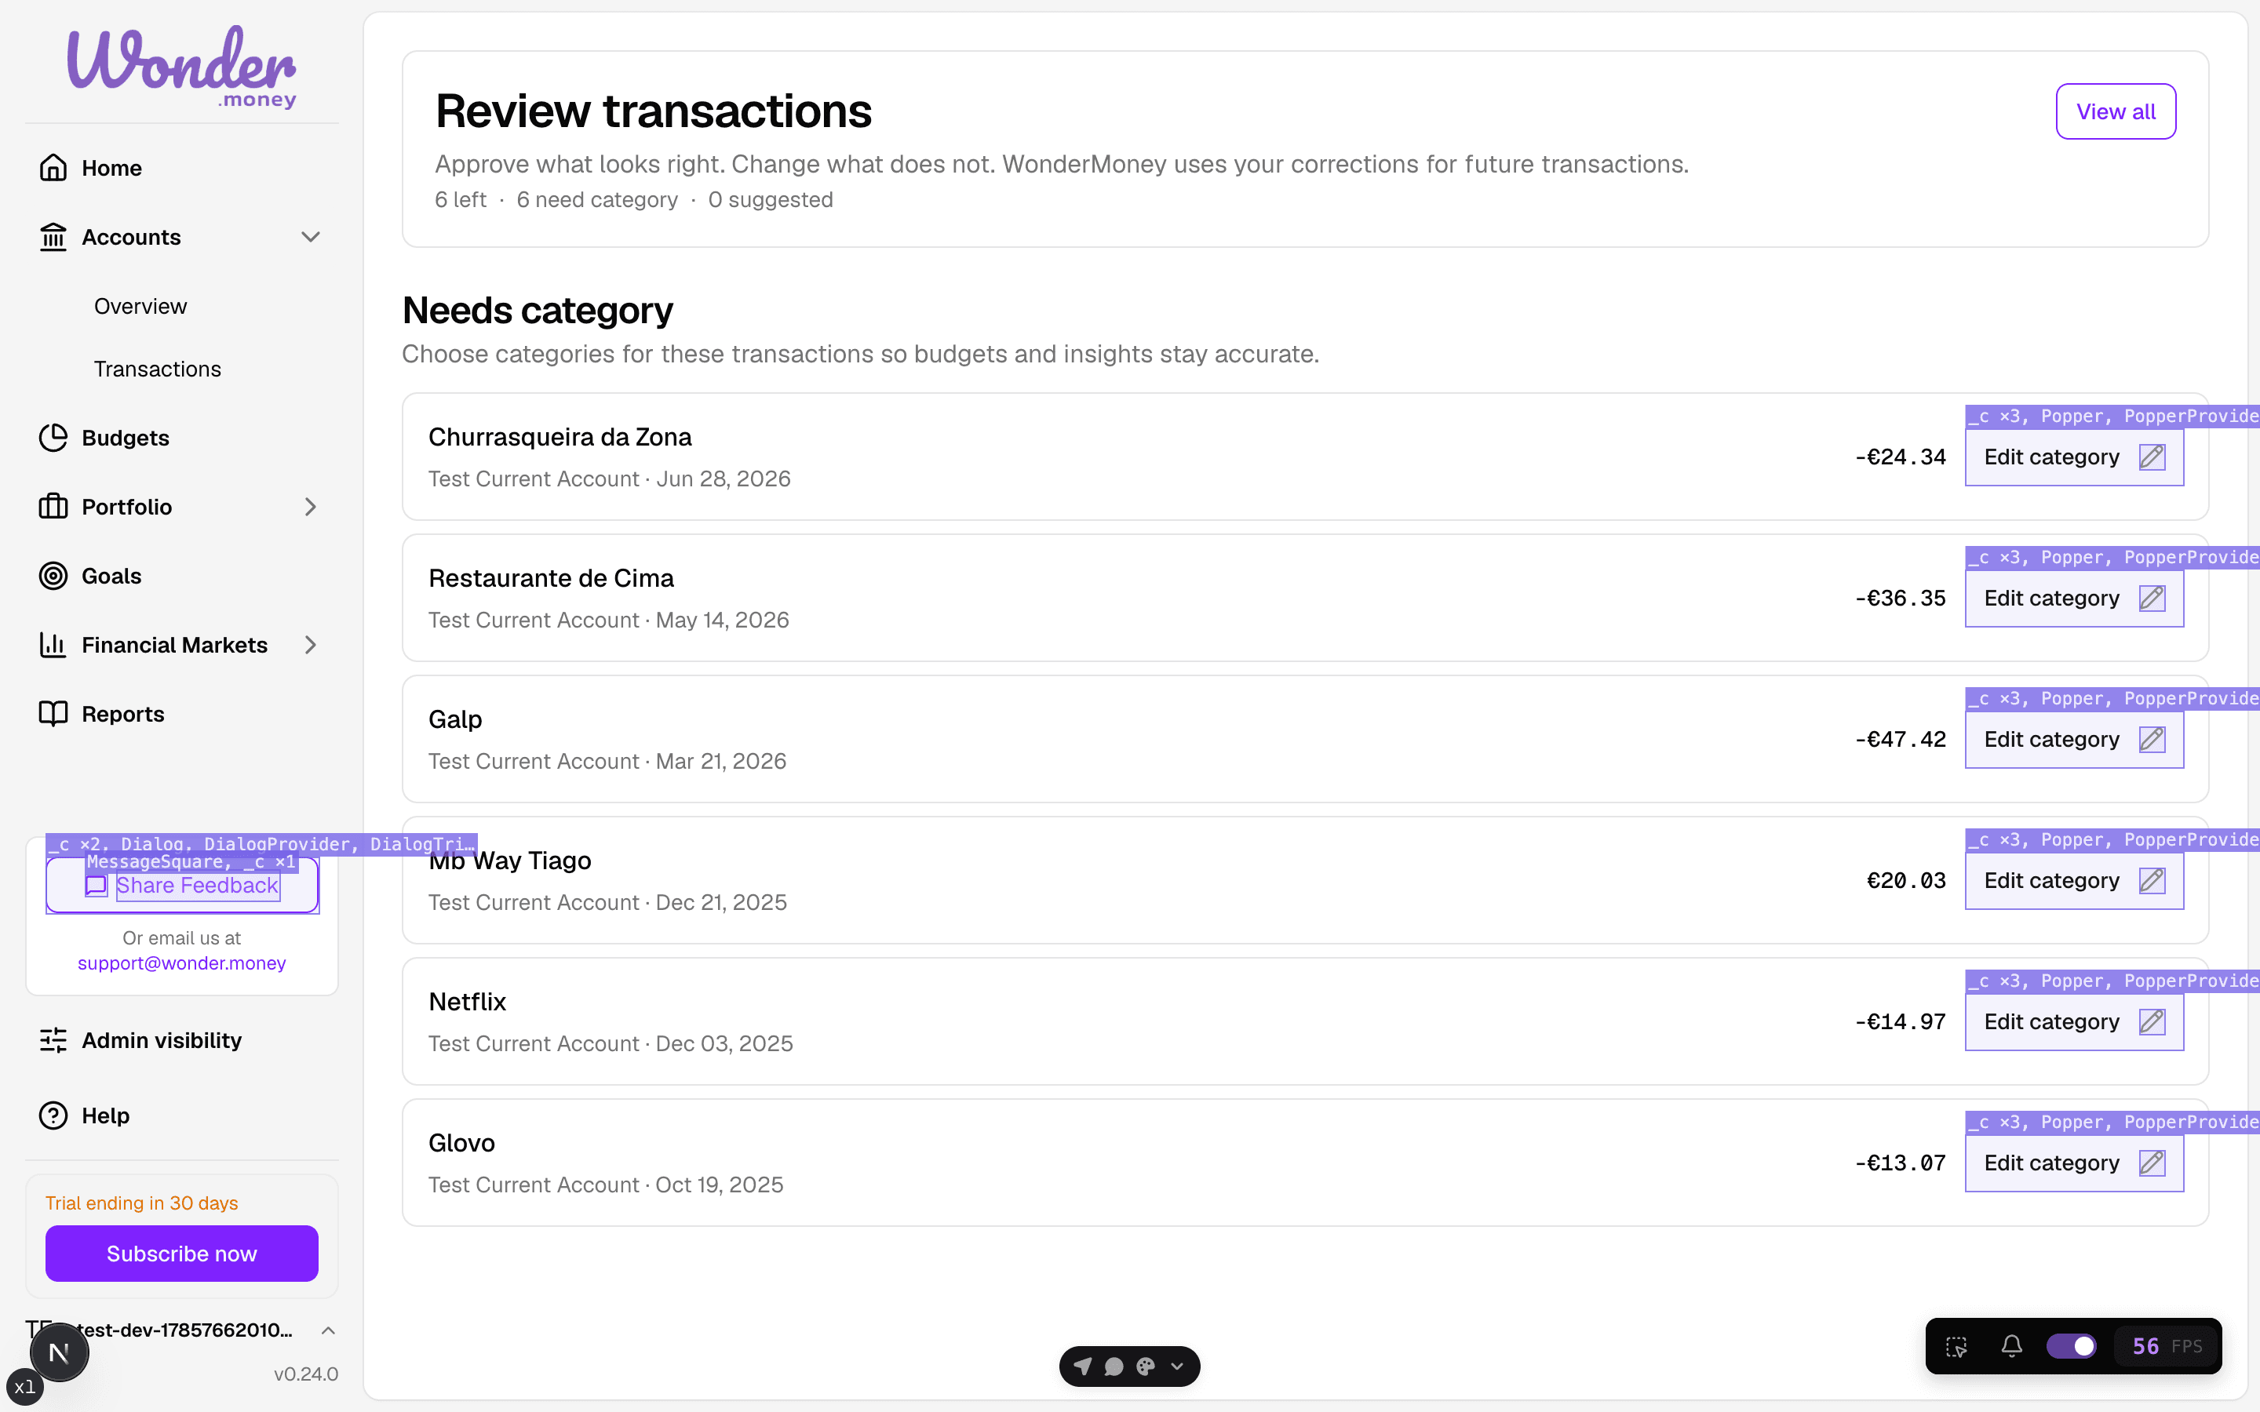The height and width of the screenshot is (1412, 2260).
Task: Click the Glovo transaction name
Action: 461,1143
